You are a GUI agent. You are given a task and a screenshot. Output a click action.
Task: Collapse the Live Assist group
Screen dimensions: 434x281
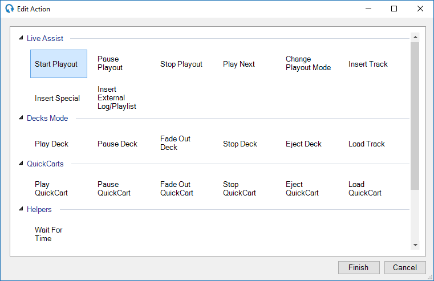click(21, 38)
